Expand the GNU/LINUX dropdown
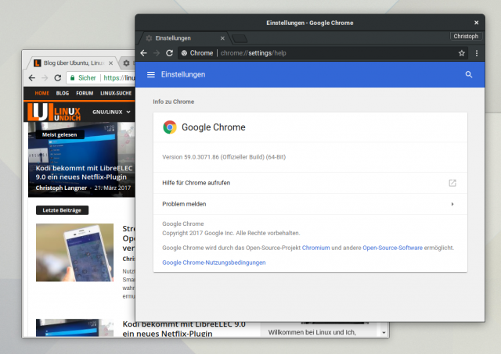Image resolution: width=501 pixels, height=354 pixels. 111,112
